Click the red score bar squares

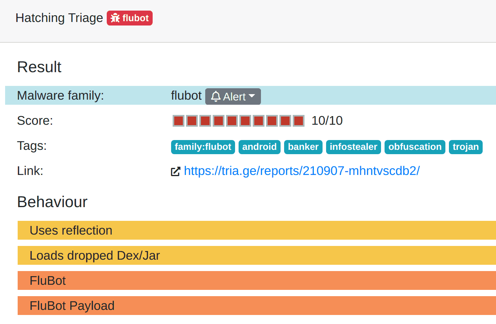pos(239,121)
